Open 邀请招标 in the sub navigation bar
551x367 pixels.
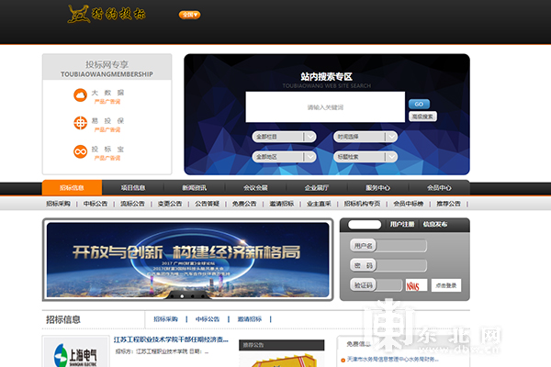(282, 204)
